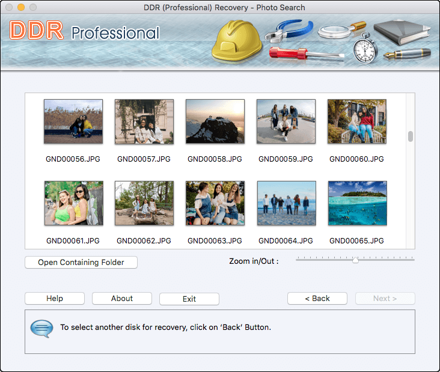Click the photo list vertical scrollbar thumb
The height and width of the screenshot is (372, 440).
pyautogui.click(x=411, y=136)
